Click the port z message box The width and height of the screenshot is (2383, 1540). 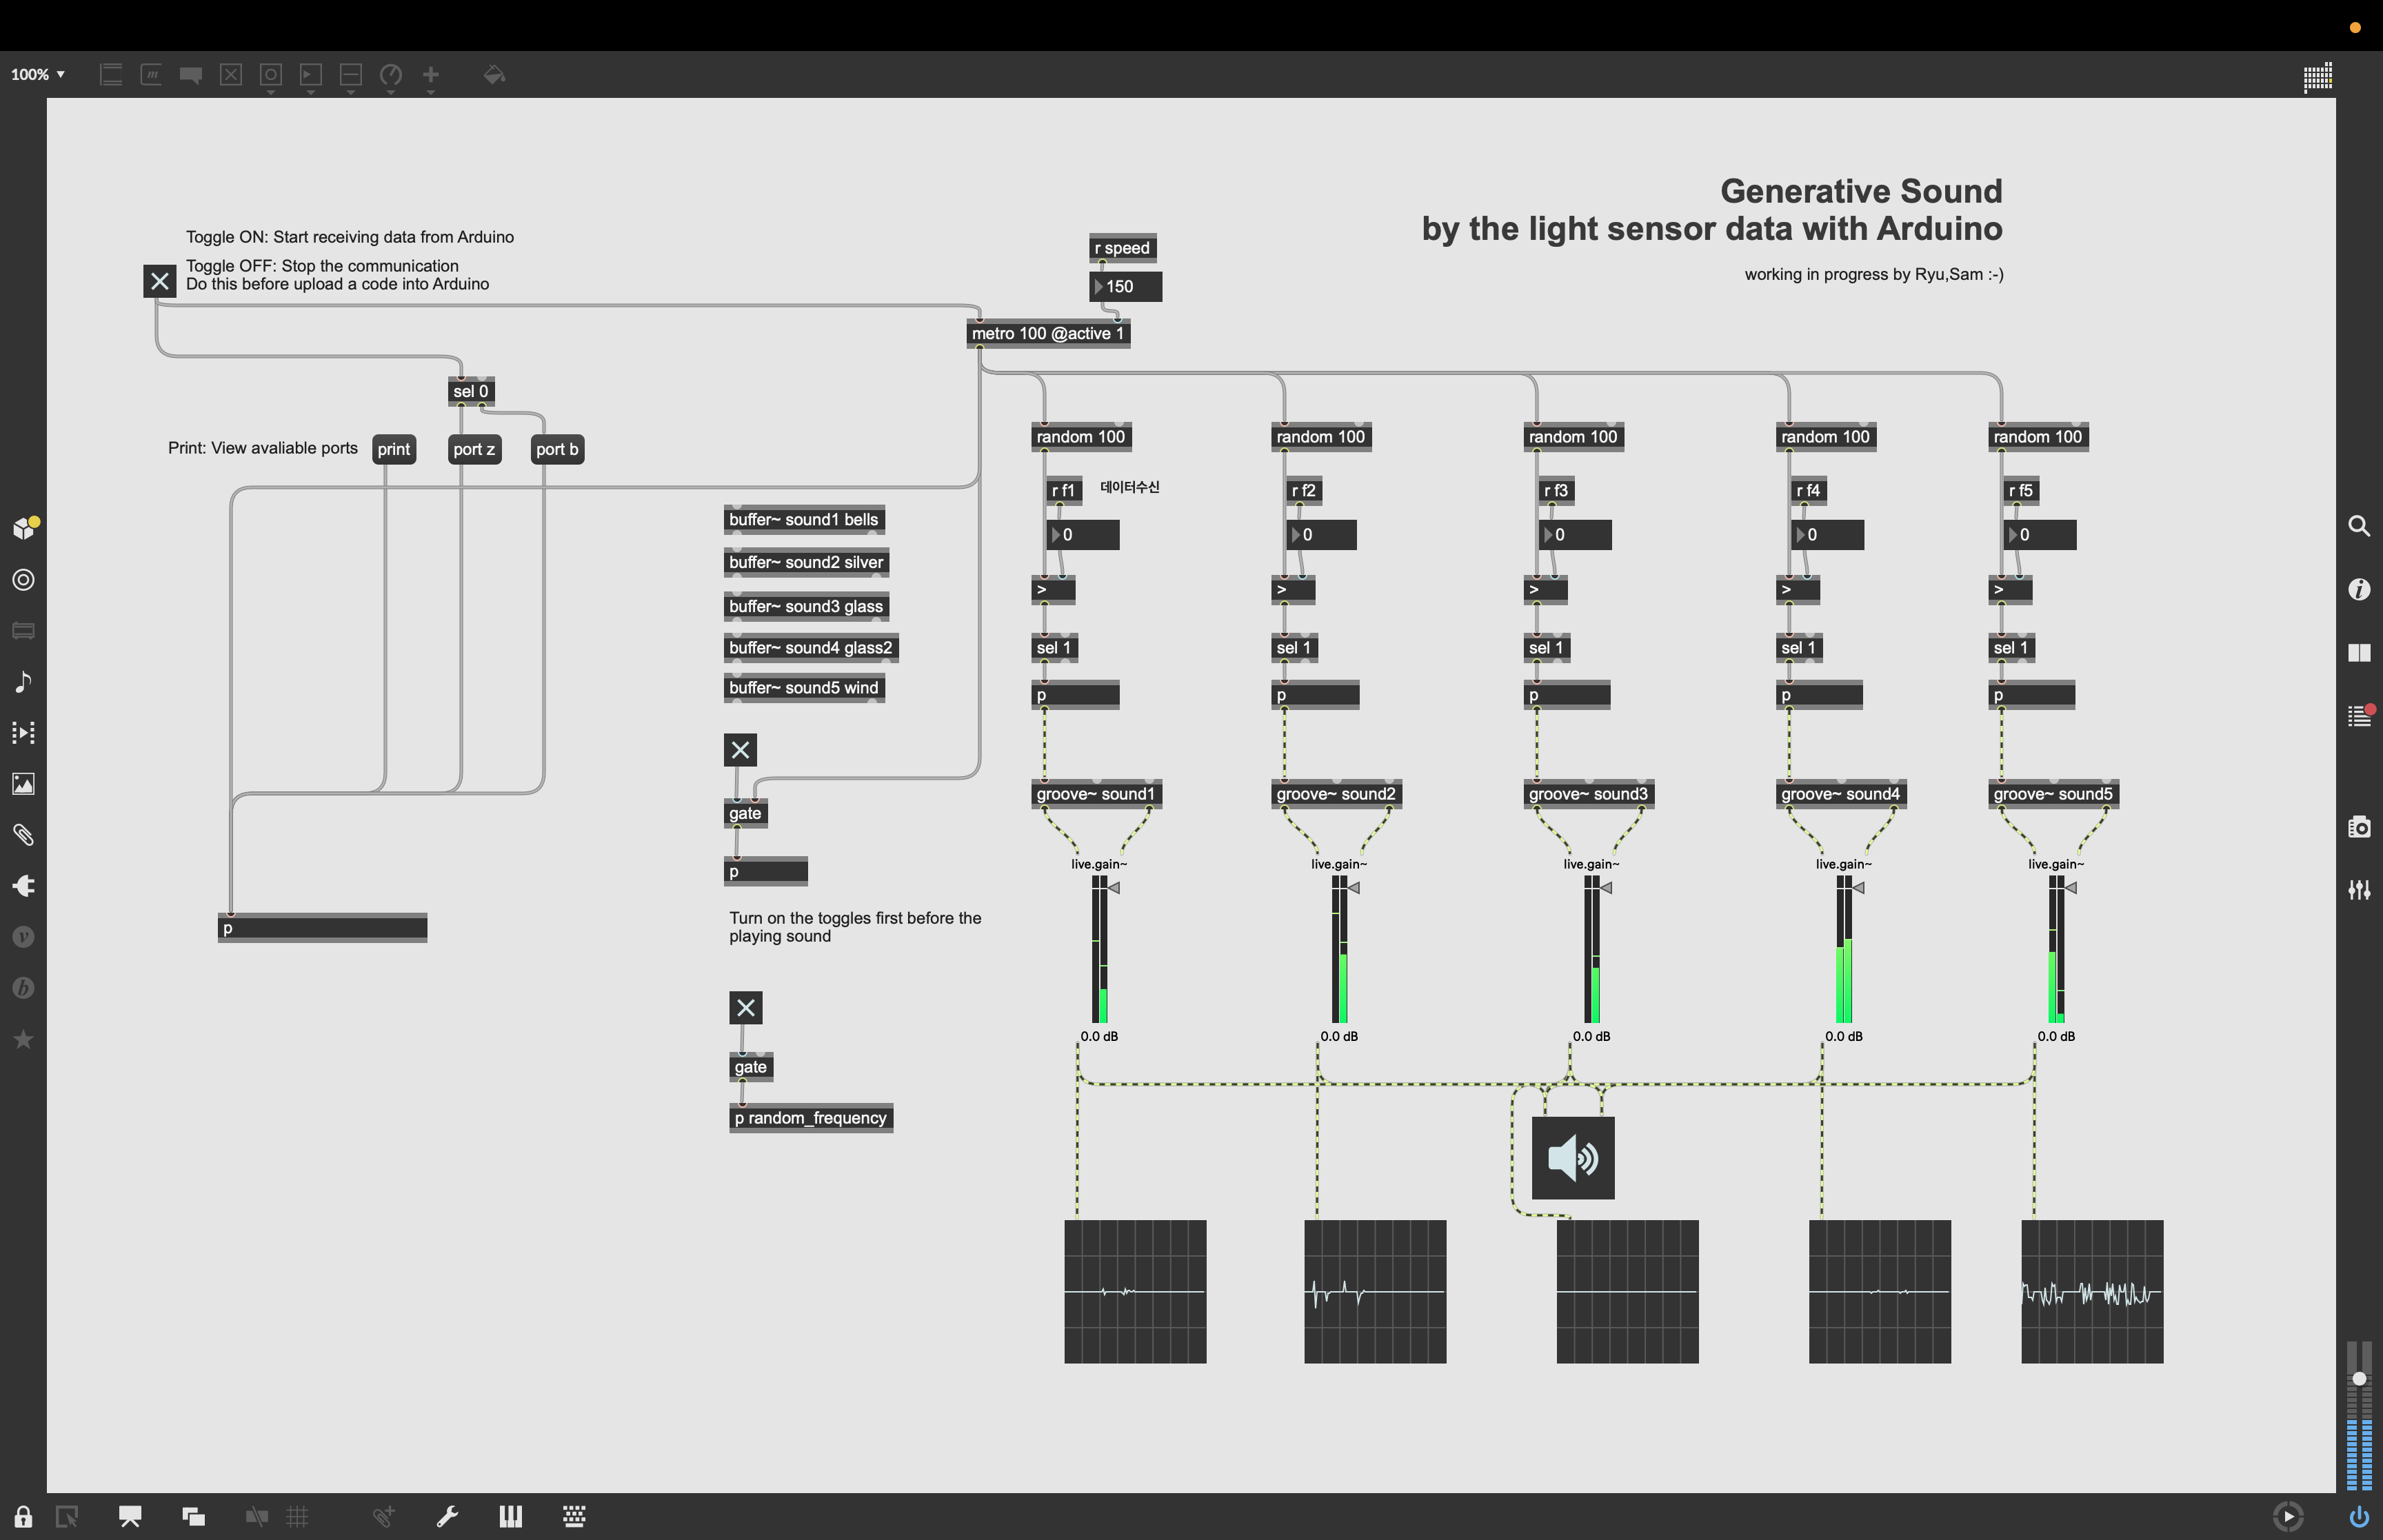pyautogui.click(x=474, y=449)
